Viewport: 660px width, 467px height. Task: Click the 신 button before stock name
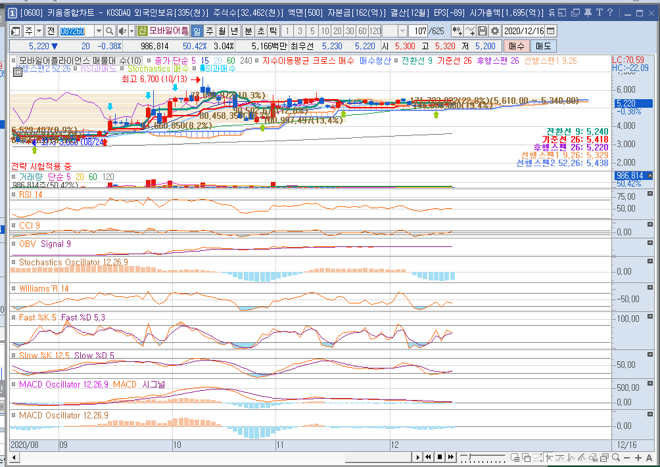click(x=142, y=31)
